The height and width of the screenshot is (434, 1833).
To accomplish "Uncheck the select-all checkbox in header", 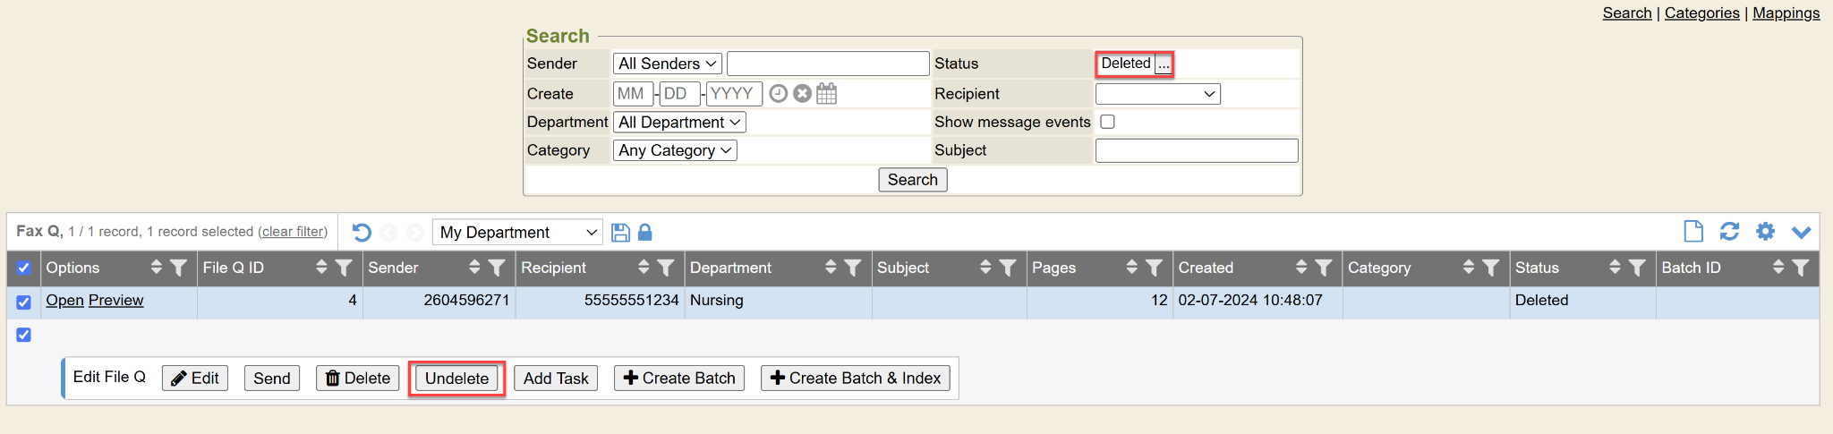I will click(x=24, y=268).
